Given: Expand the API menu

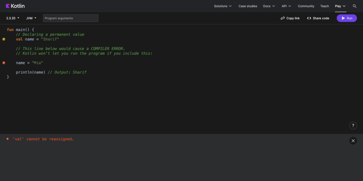Looking at the screenshot, I should 286,6.
